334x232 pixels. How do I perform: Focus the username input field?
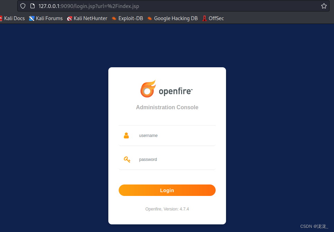coord(167,136)
